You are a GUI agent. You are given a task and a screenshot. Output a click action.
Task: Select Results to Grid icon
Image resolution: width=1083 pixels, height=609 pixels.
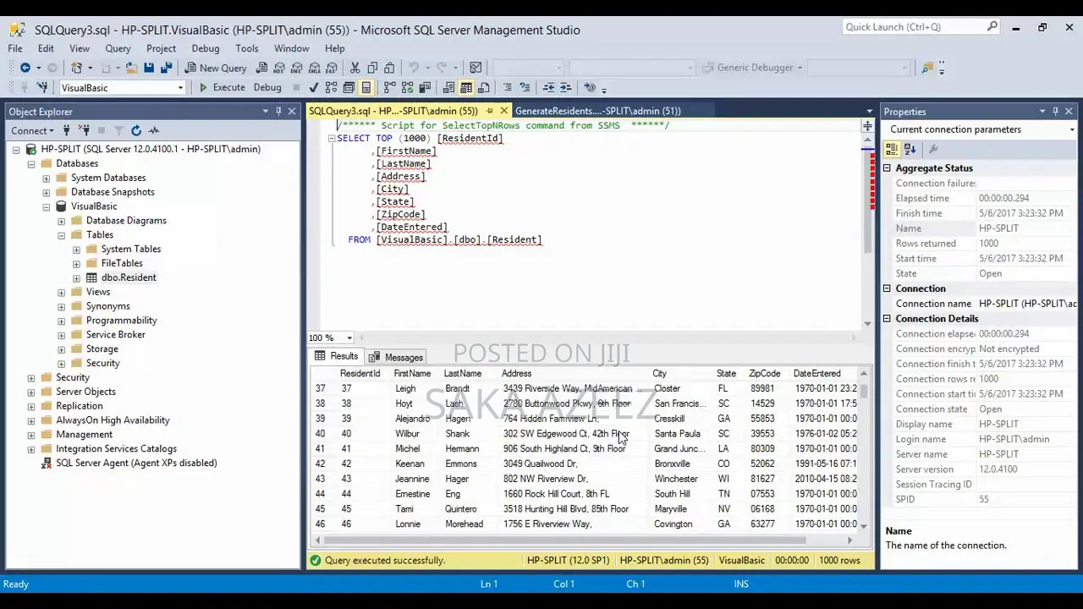tap(466, 87)
